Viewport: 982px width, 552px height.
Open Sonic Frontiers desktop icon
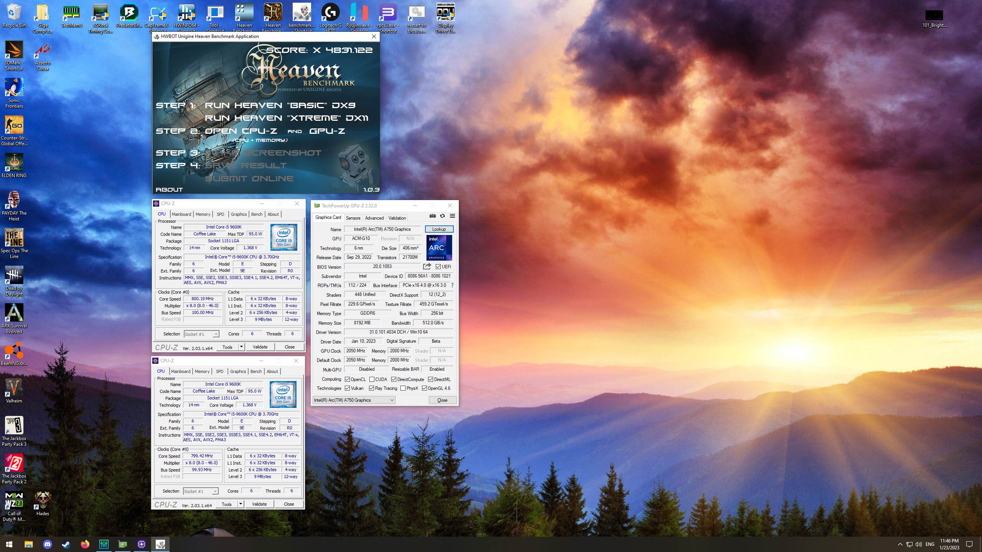(x=14, y=94)
